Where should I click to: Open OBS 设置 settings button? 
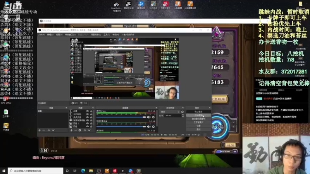coord(198,126)
